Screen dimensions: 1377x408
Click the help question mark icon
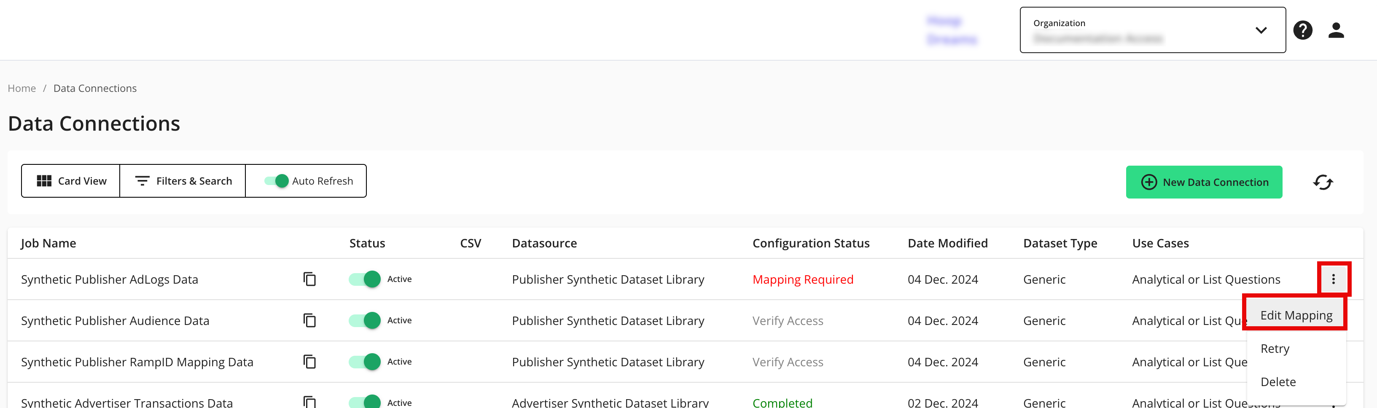click(x=1303, y=30)
